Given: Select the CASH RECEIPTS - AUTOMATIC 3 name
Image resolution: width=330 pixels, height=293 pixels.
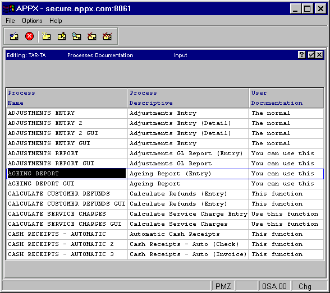Looking at the screenshot, I should pyautogui.click(x=66, y=254).
